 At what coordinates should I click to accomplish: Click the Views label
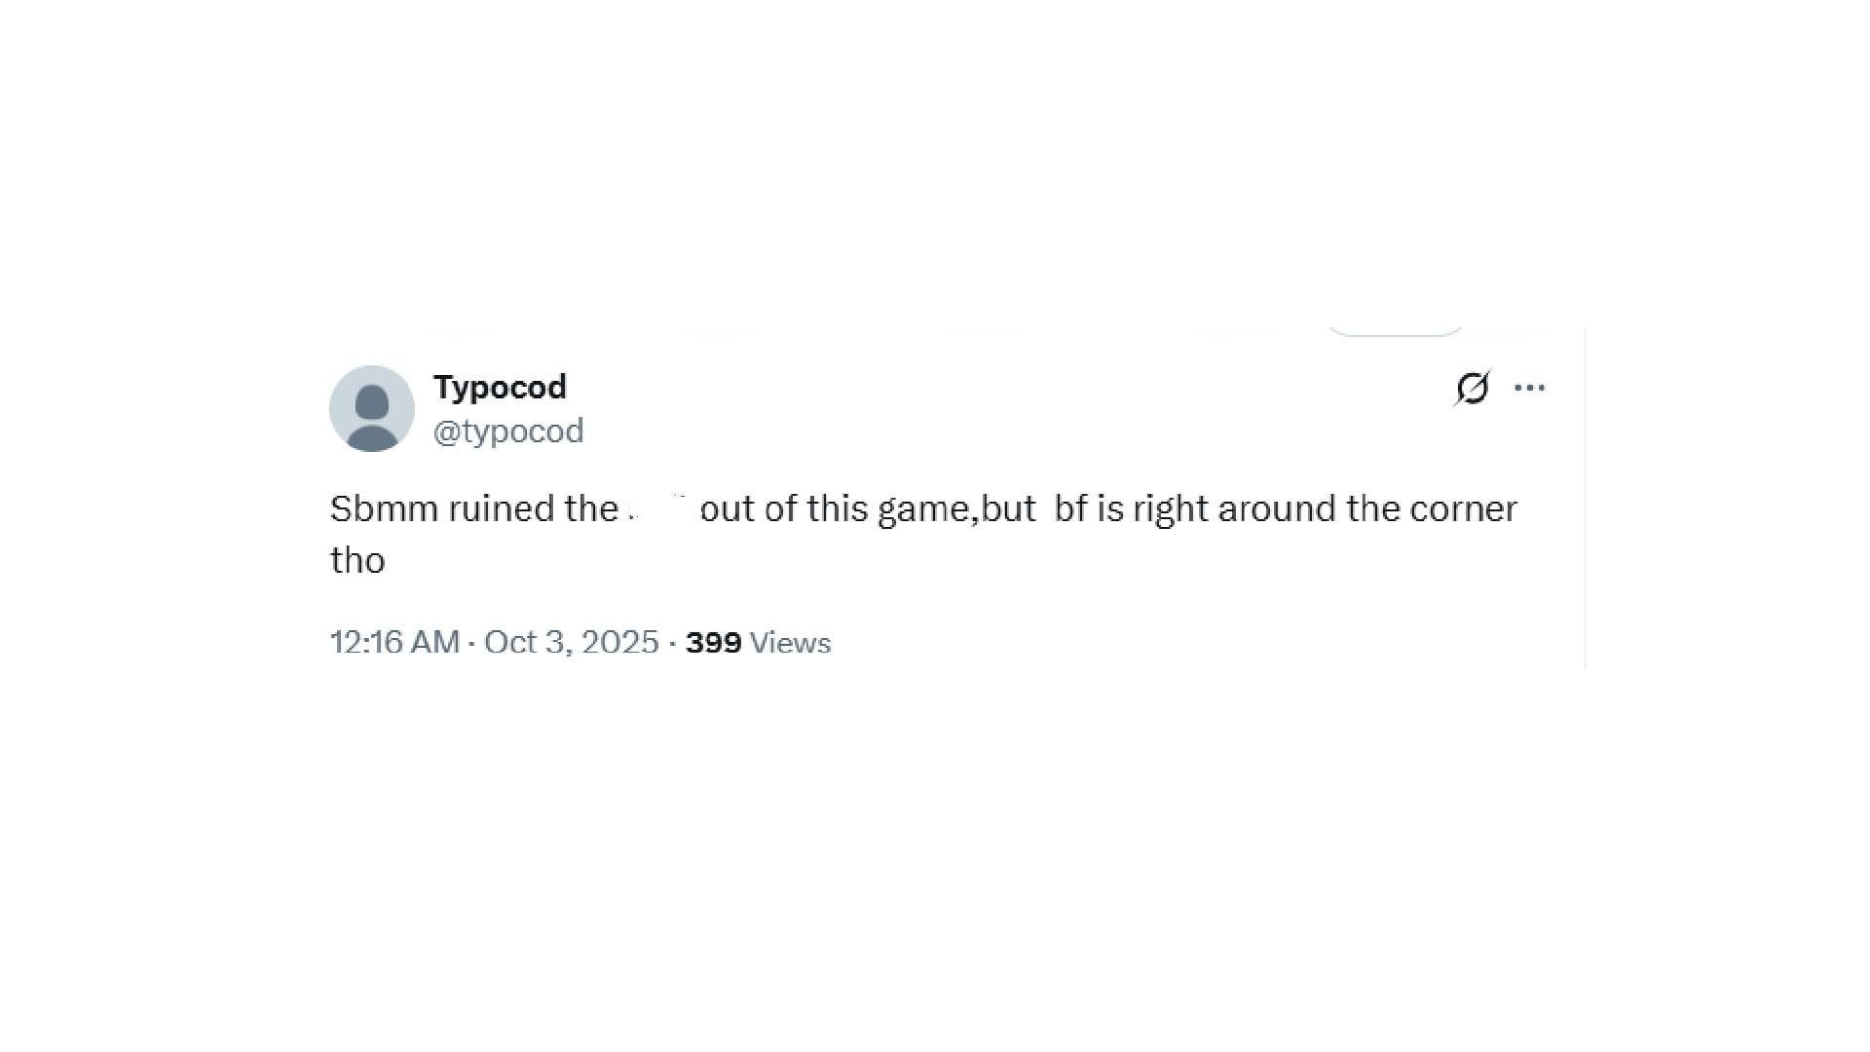pyautogui.click(x=790, y=643)
